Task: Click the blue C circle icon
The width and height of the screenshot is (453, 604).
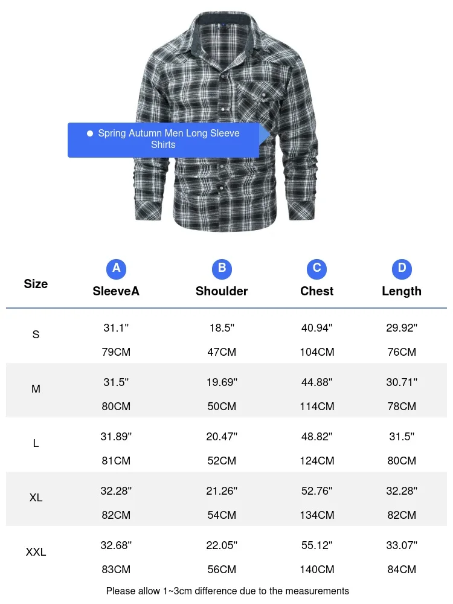Action: (x=316, y=269)
